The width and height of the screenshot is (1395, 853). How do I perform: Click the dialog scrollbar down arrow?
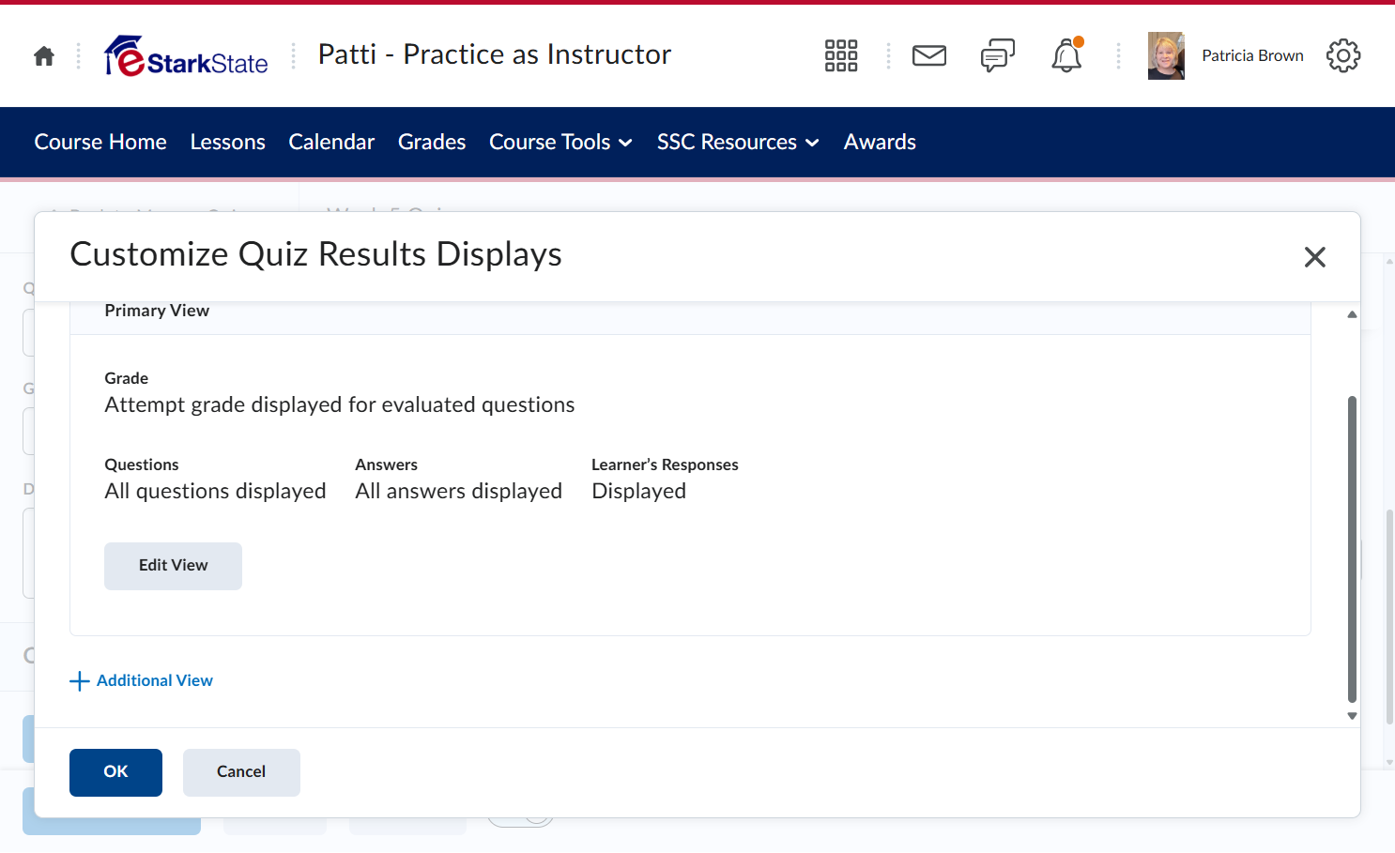[x=1352, y=716]
